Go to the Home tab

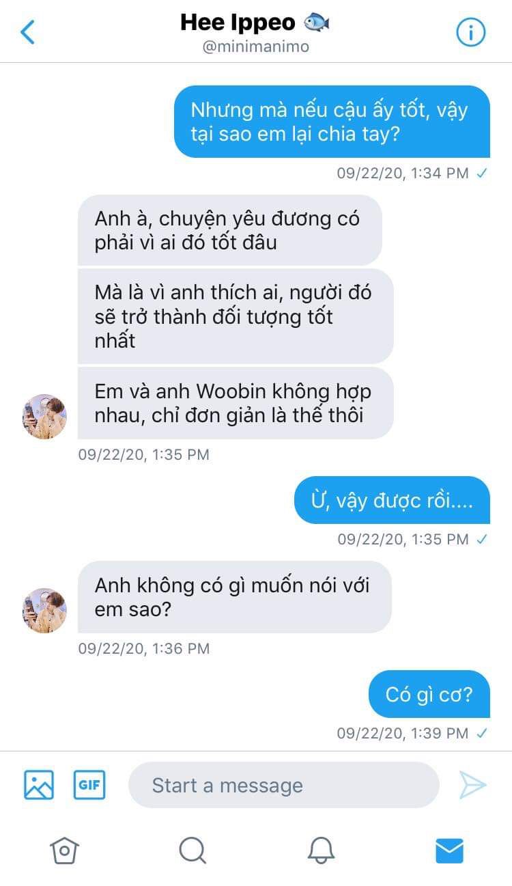click(64, 850)
